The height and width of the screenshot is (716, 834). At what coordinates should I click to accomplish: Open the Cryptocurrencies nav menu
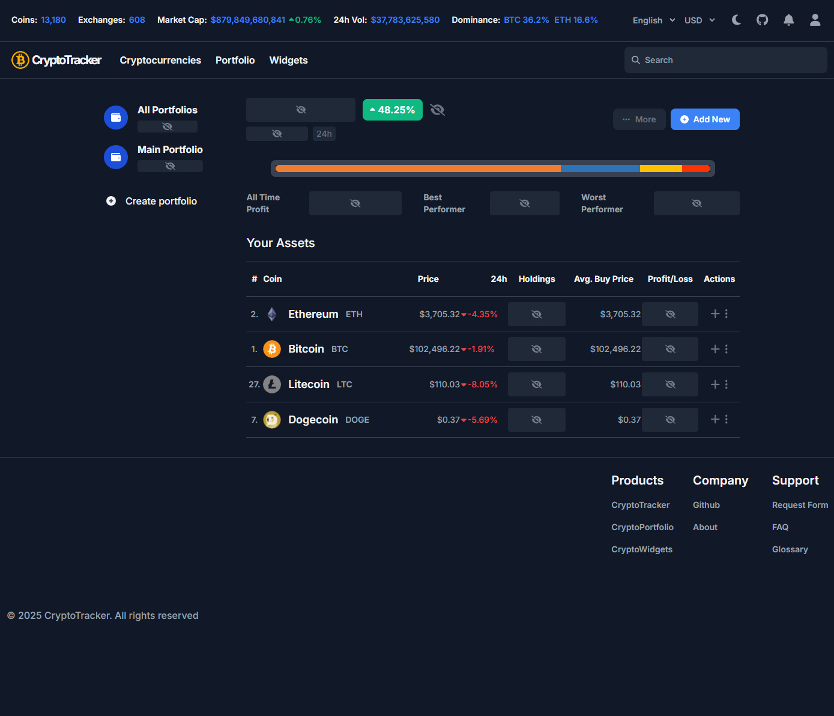click(160, 60)
